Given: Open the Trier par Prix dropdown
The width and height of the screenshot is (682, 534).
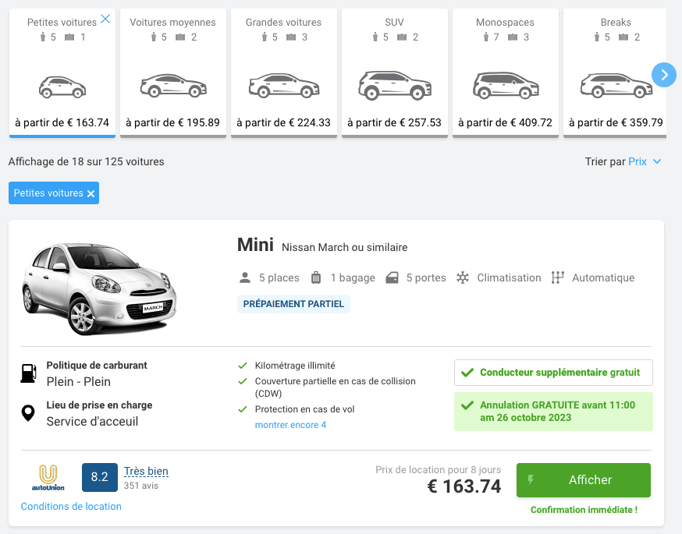Looking at the screenshot, I should pyautogui.click(x=623, y=161).
